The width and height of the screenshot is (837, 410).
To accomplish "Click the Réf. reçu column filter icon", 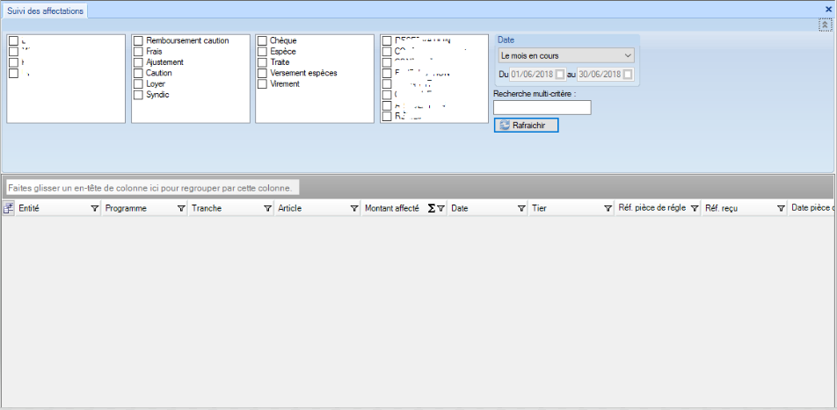I will [780, 209].
